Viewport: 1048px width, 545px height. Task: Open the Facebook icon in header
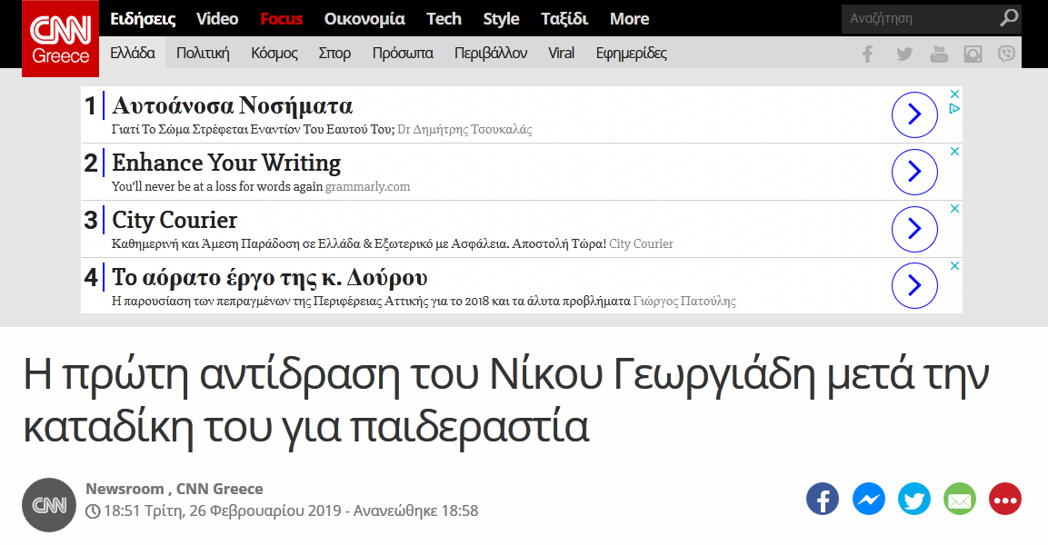pyautogui.click(x=867, y=54)
